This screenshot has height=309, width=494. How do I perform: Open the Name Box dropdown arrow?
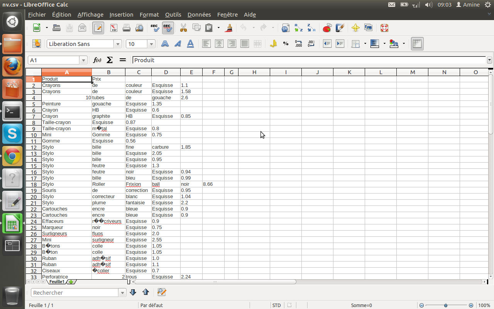[x=83, y=60]
